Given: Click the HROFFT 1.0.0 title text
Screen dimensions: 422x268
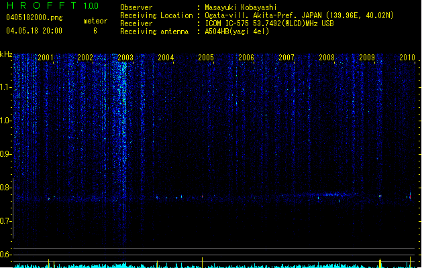Looking at the screenshot, I should pyautogui.click(x=52, y=5).
